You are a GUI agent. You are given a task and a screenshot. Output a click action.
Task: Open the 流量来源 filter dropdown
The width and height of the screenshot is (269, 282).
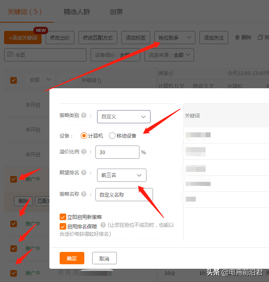(169, 55)
